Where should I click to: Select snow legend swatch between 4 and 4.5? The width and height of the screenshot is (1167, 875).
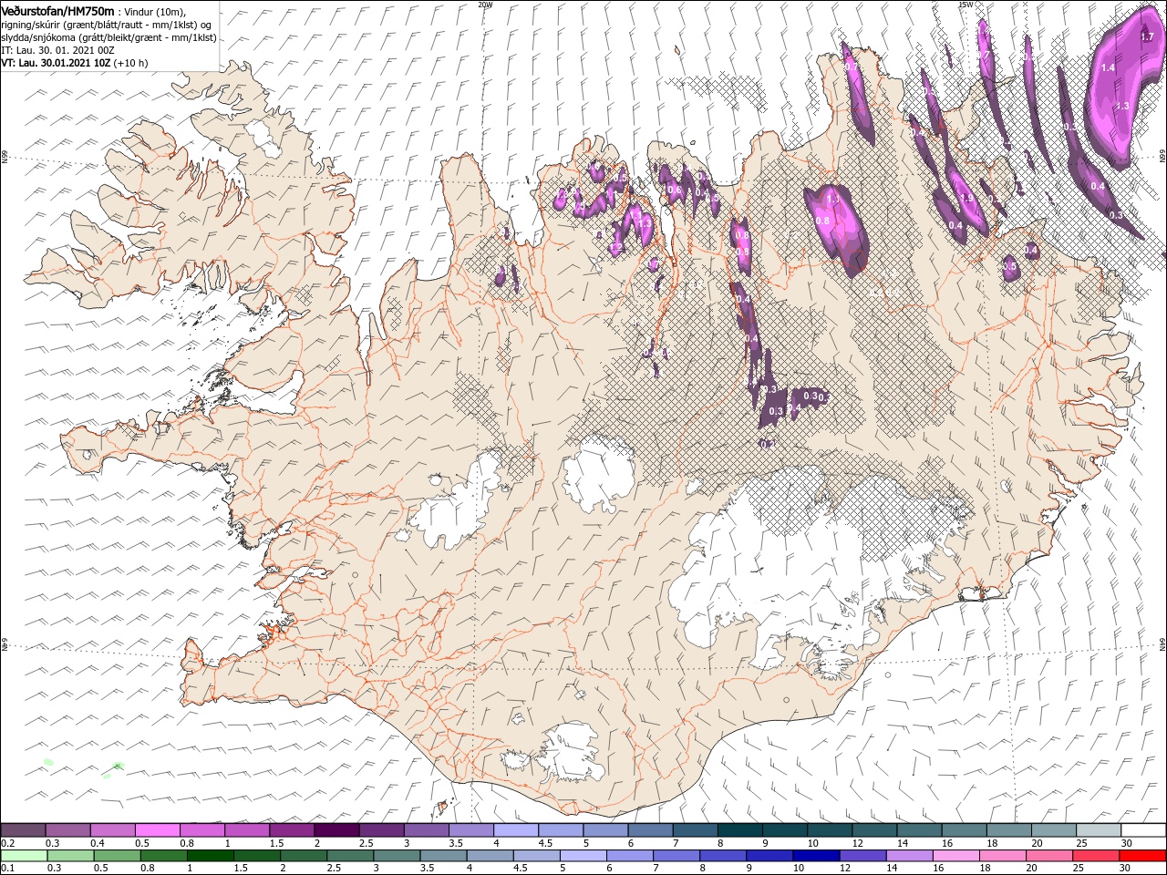pyautogui.click(x=516, y=830)
